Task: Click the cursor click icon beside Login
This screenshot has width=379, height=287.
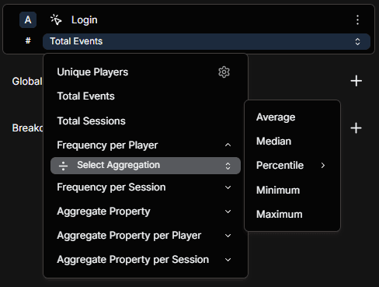Action: tap(56, 20)
